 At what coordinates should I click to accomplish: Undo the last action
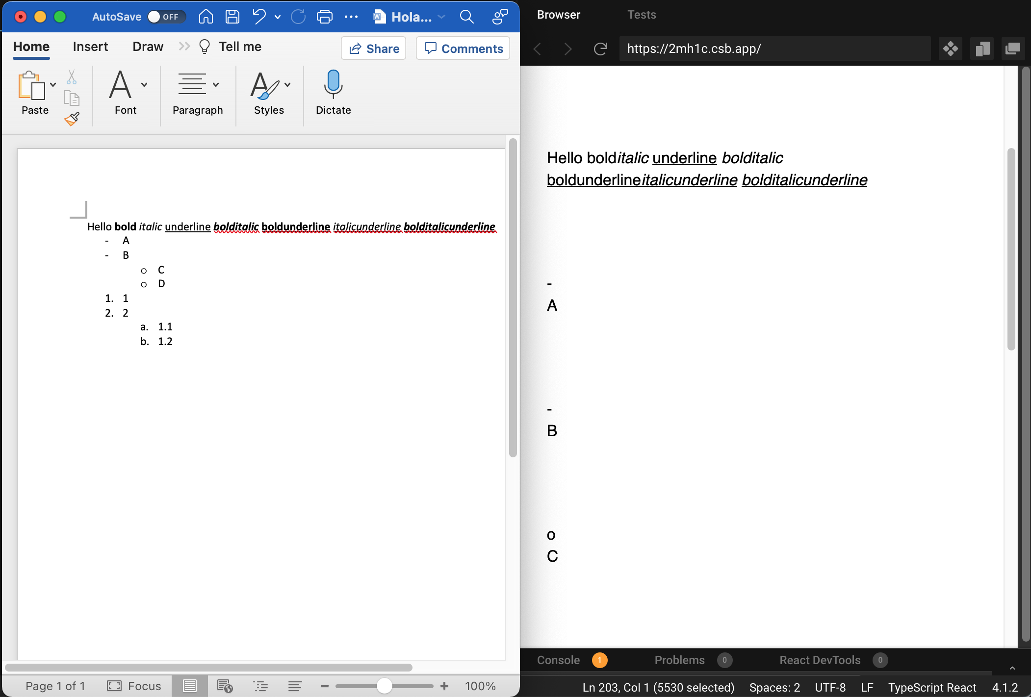pyautogui.click(x=259, y=16)
